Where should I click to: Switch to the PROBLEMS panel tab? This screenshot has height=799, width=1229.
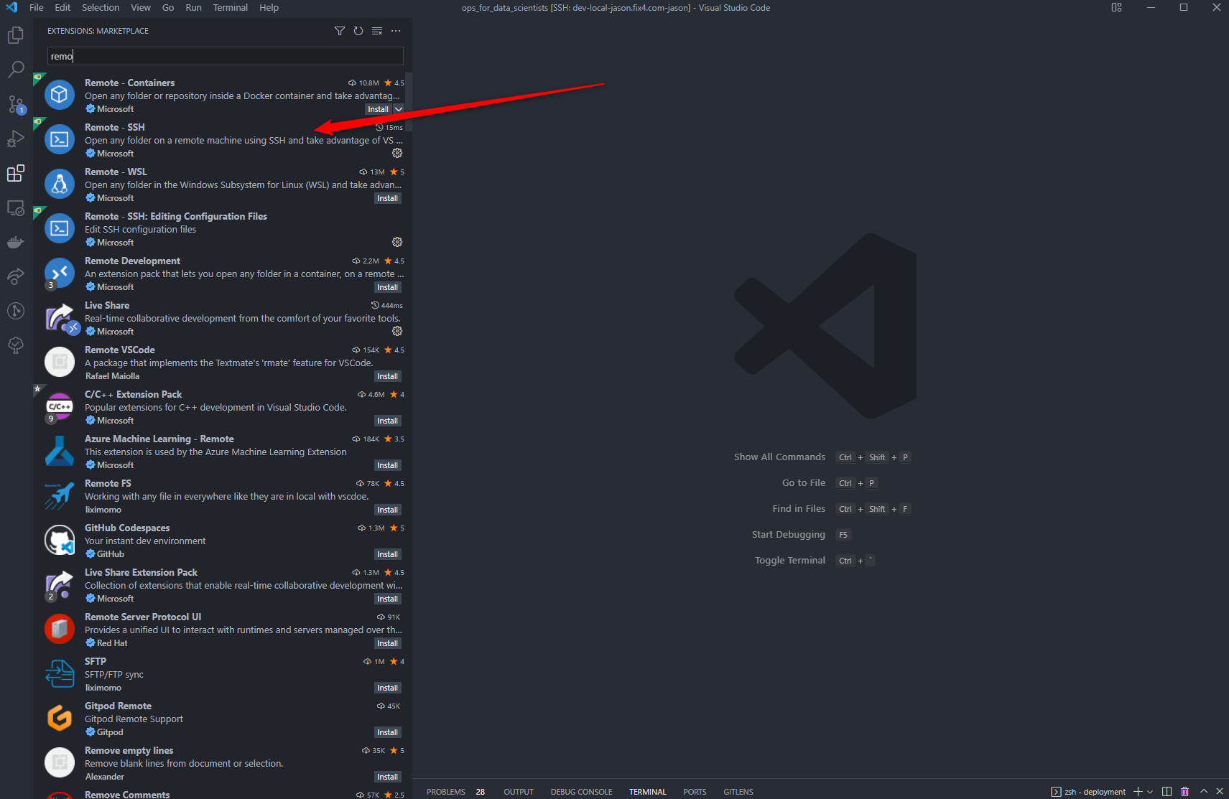446,792
